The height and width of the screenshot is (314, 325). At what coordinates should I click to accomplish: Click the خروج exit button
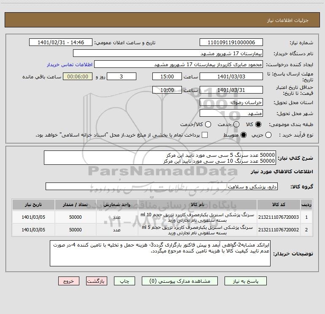69,281
